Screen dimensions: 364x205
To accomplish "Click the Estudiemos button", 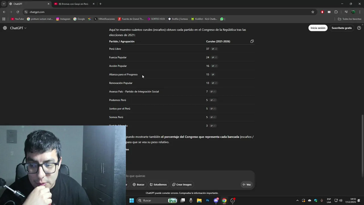I will pyautogui.click(x=158, y=184).
